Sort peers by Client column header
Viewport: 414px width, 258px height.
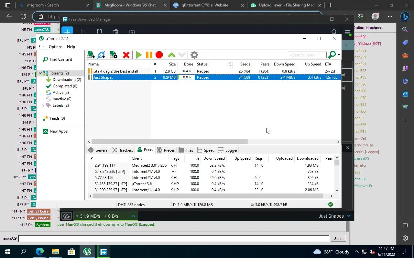pyautogui.click(x=148, y=158)
